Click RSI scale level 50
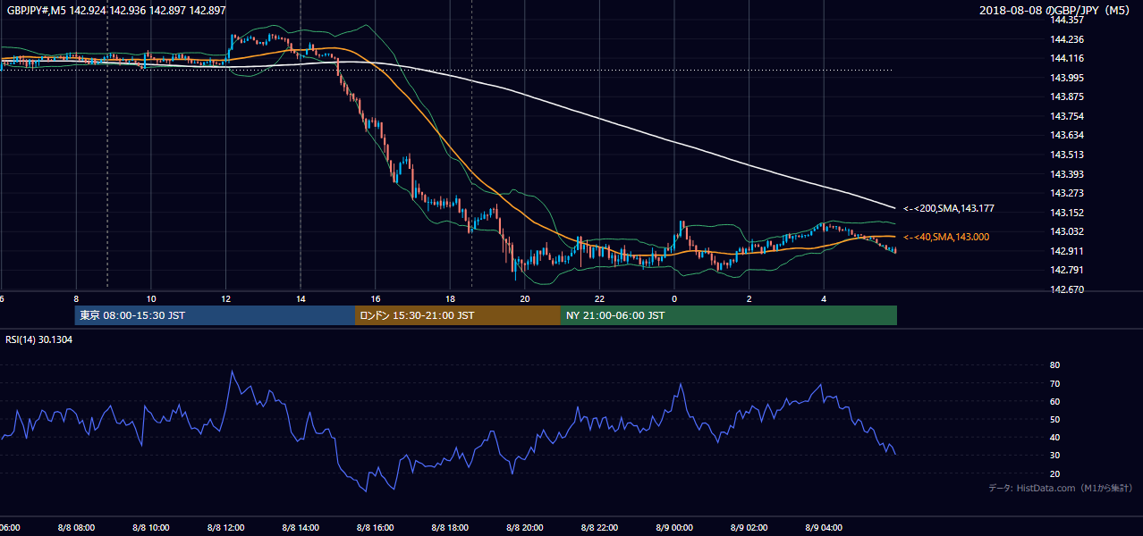Viewport: 1143px width, 536px height. (x=1055, y=419)
